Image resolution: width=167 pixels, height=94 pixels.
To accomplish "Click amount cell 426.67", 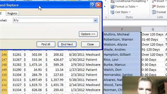I will (55, 60).
